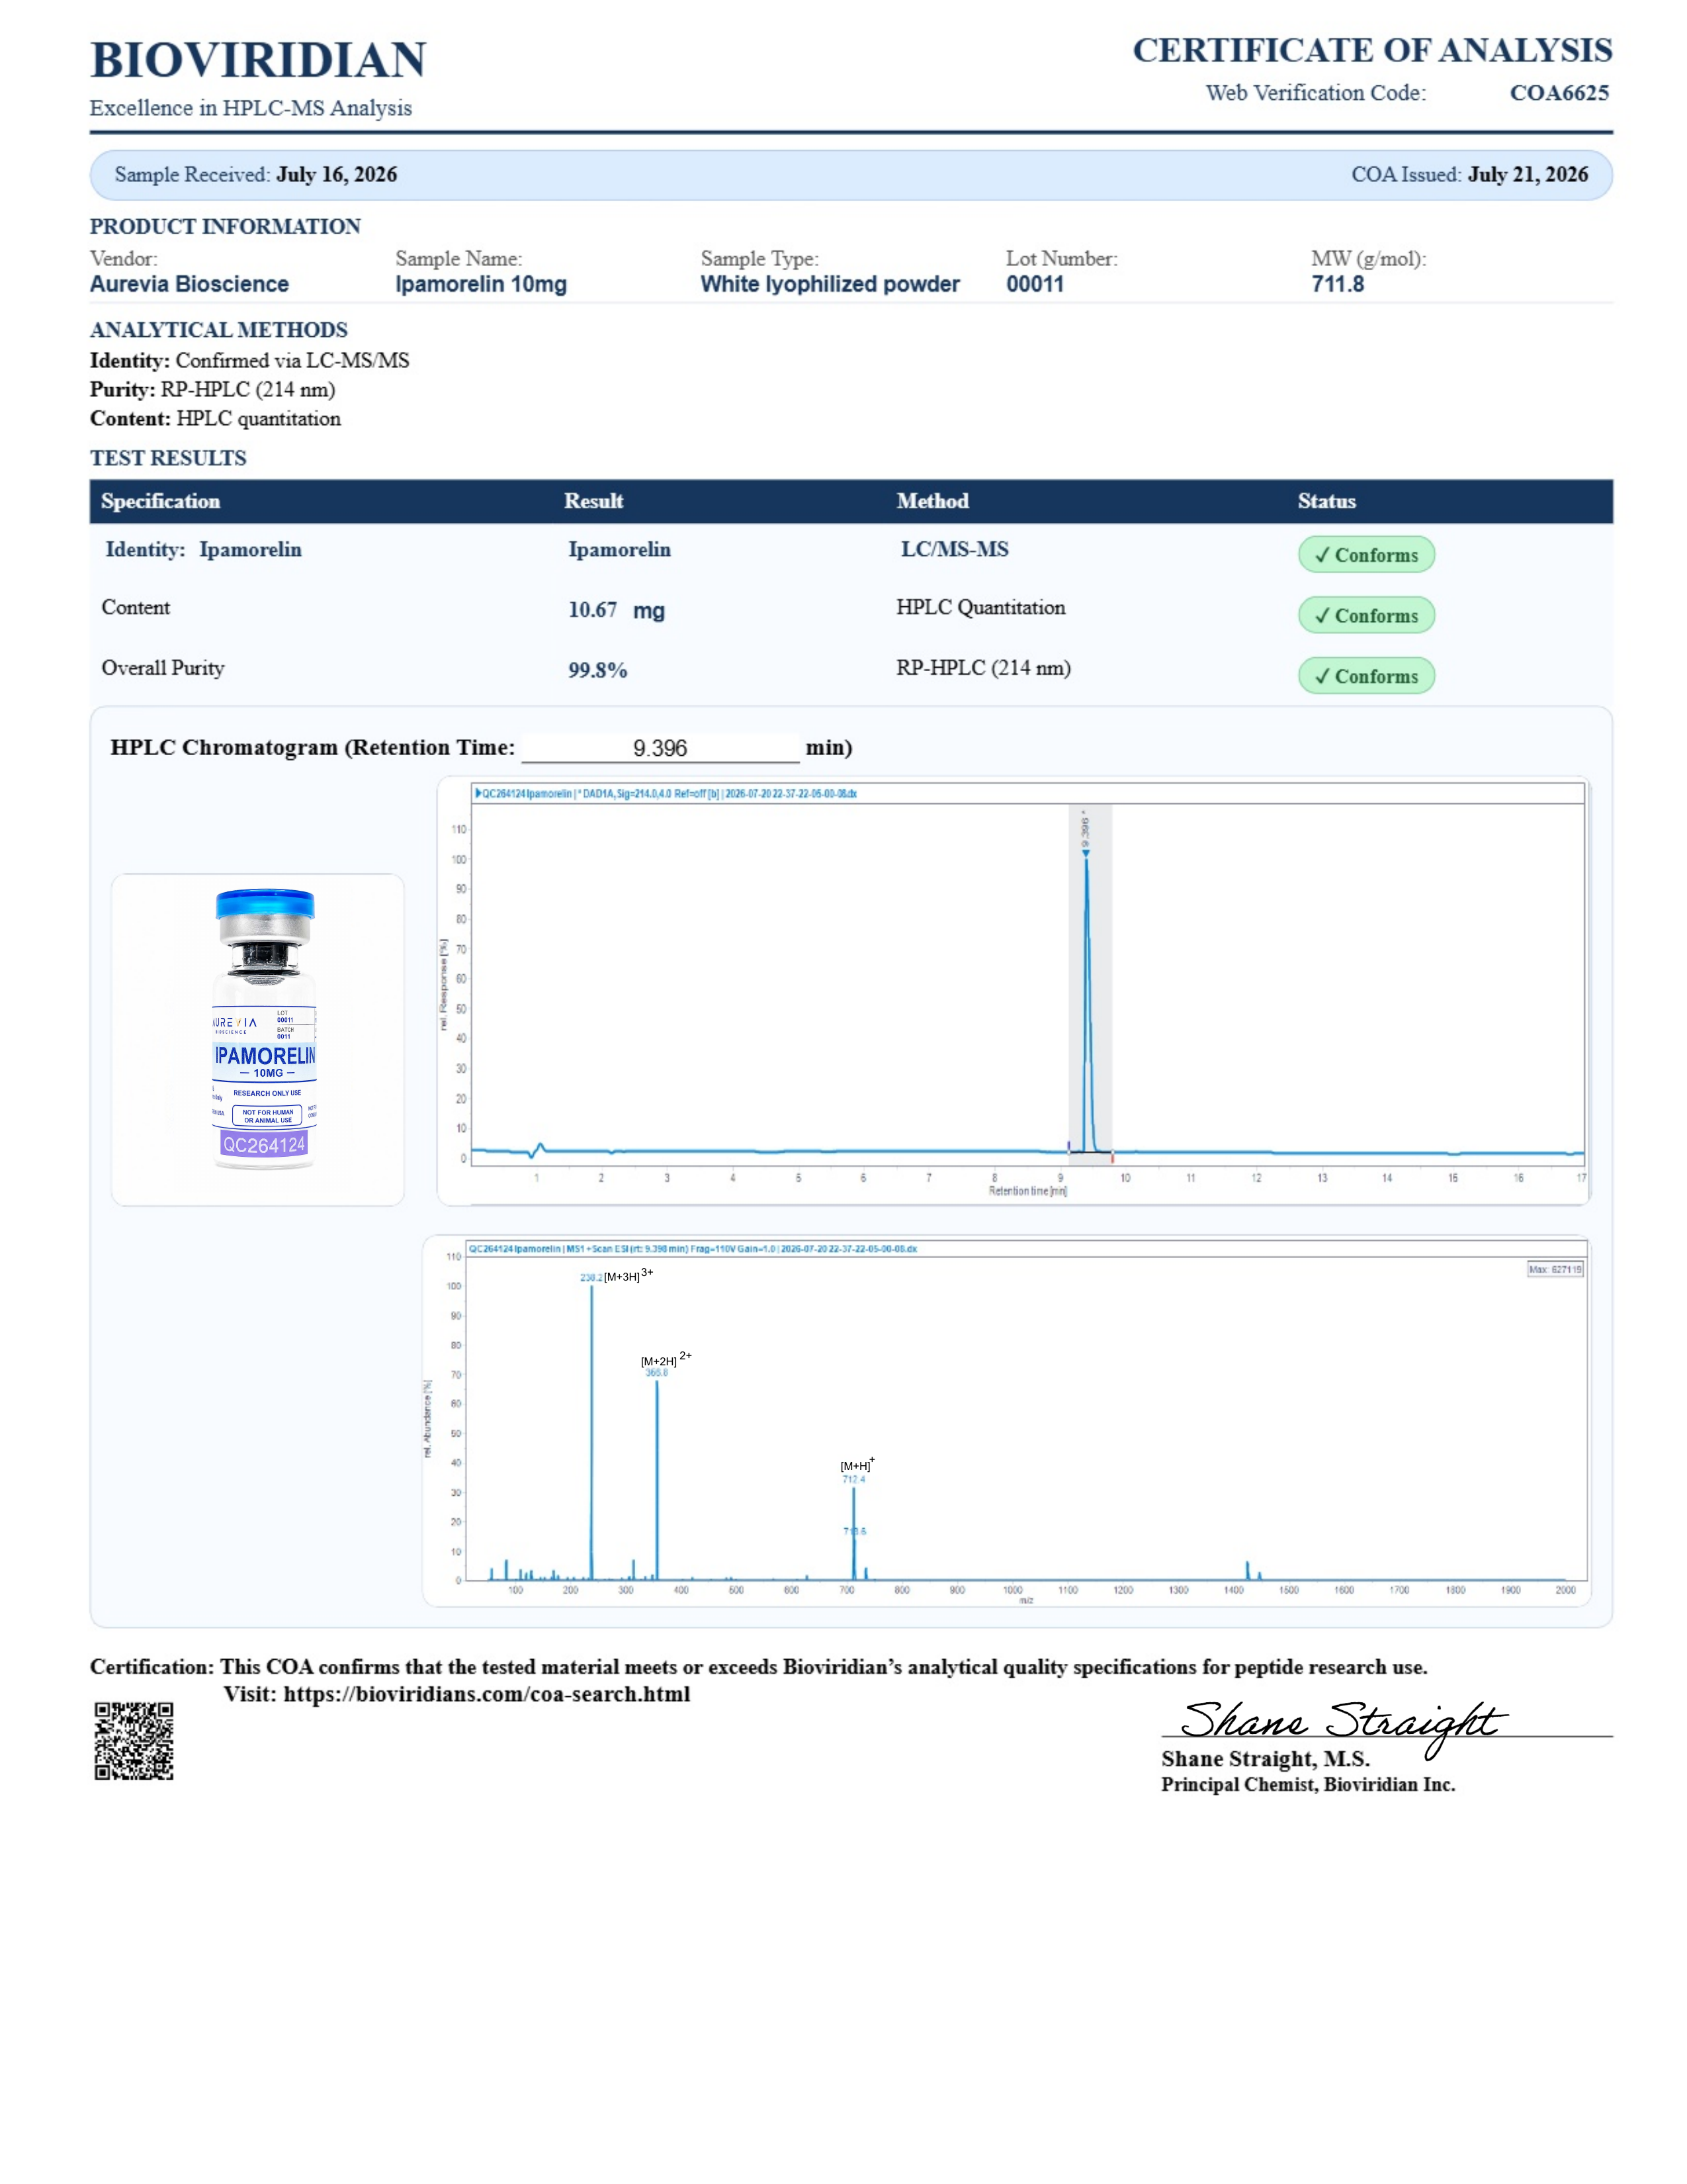This screenshot has height=2184, width=1687.
Task: Click the sample name Ipamorelin 10mg
Action: (x=481, y=284)
